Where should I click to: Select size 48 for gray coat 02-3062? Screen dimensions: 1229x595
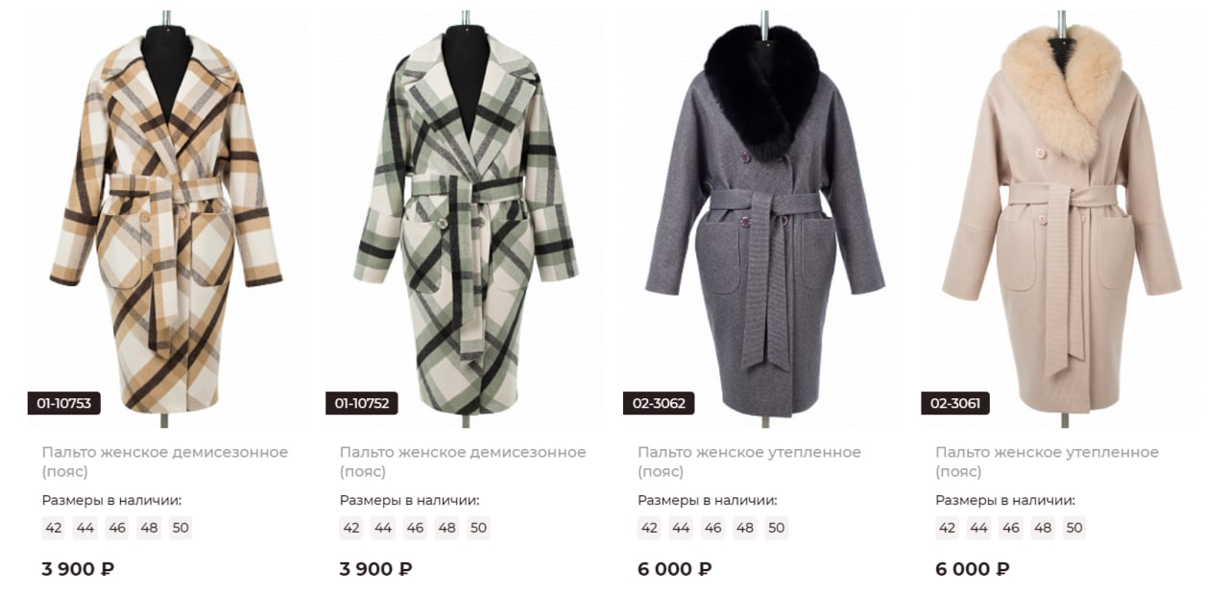coord(744,528)
